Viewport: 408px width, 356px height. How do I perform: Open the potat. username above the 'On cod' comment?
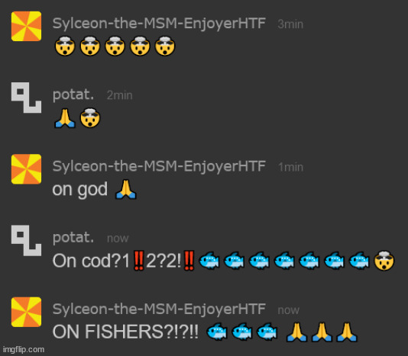pyautogui.click(x=73, y=238)
